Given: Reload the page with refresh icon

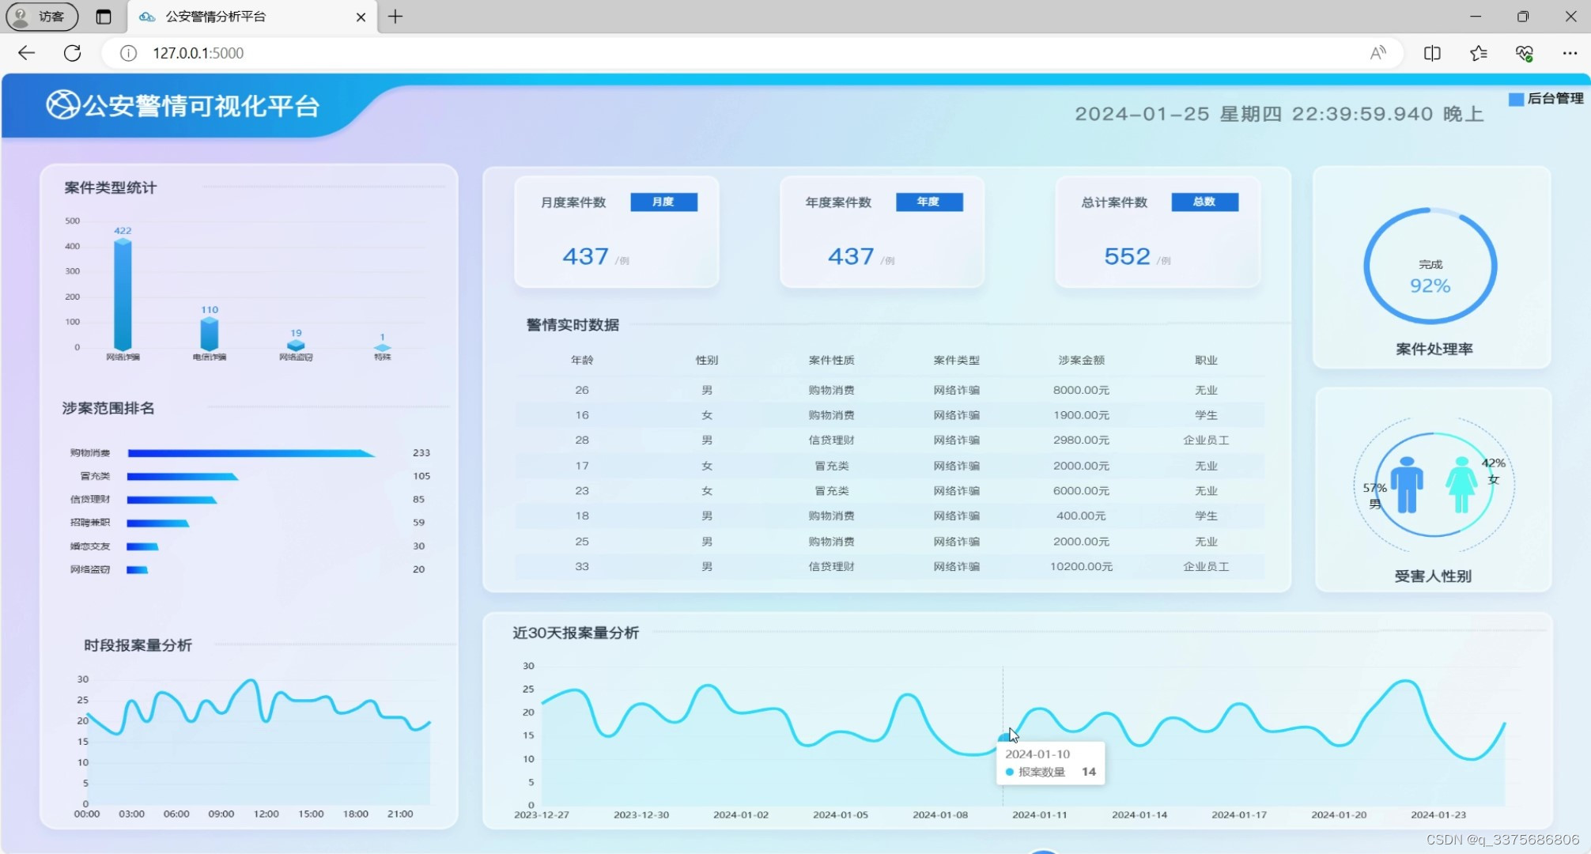Looking at the screenshot, I should [x=72, y=53].
